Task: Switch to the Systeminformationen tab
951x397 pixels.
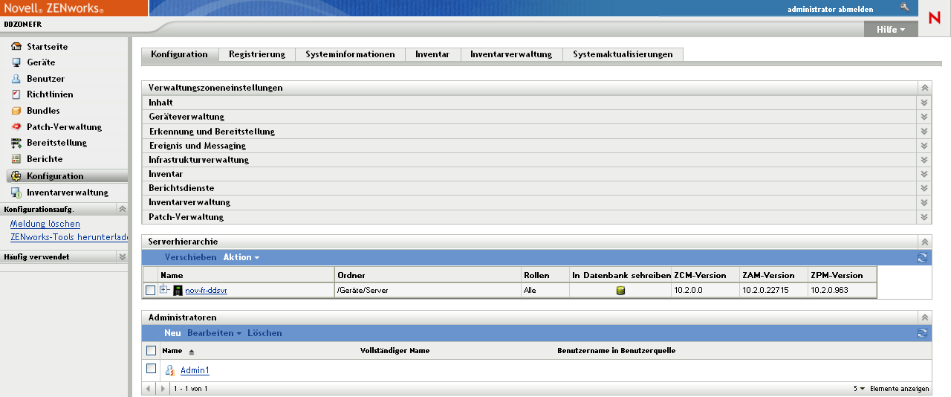Action: (350, 54)
